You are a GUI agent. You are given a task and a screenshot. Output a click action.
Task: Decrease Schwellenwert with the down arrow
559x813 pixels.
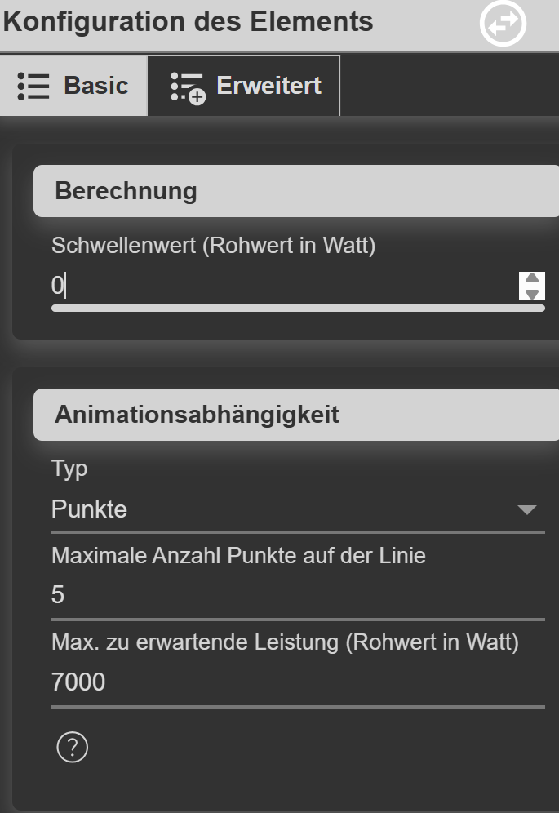(x=532, y=293)
